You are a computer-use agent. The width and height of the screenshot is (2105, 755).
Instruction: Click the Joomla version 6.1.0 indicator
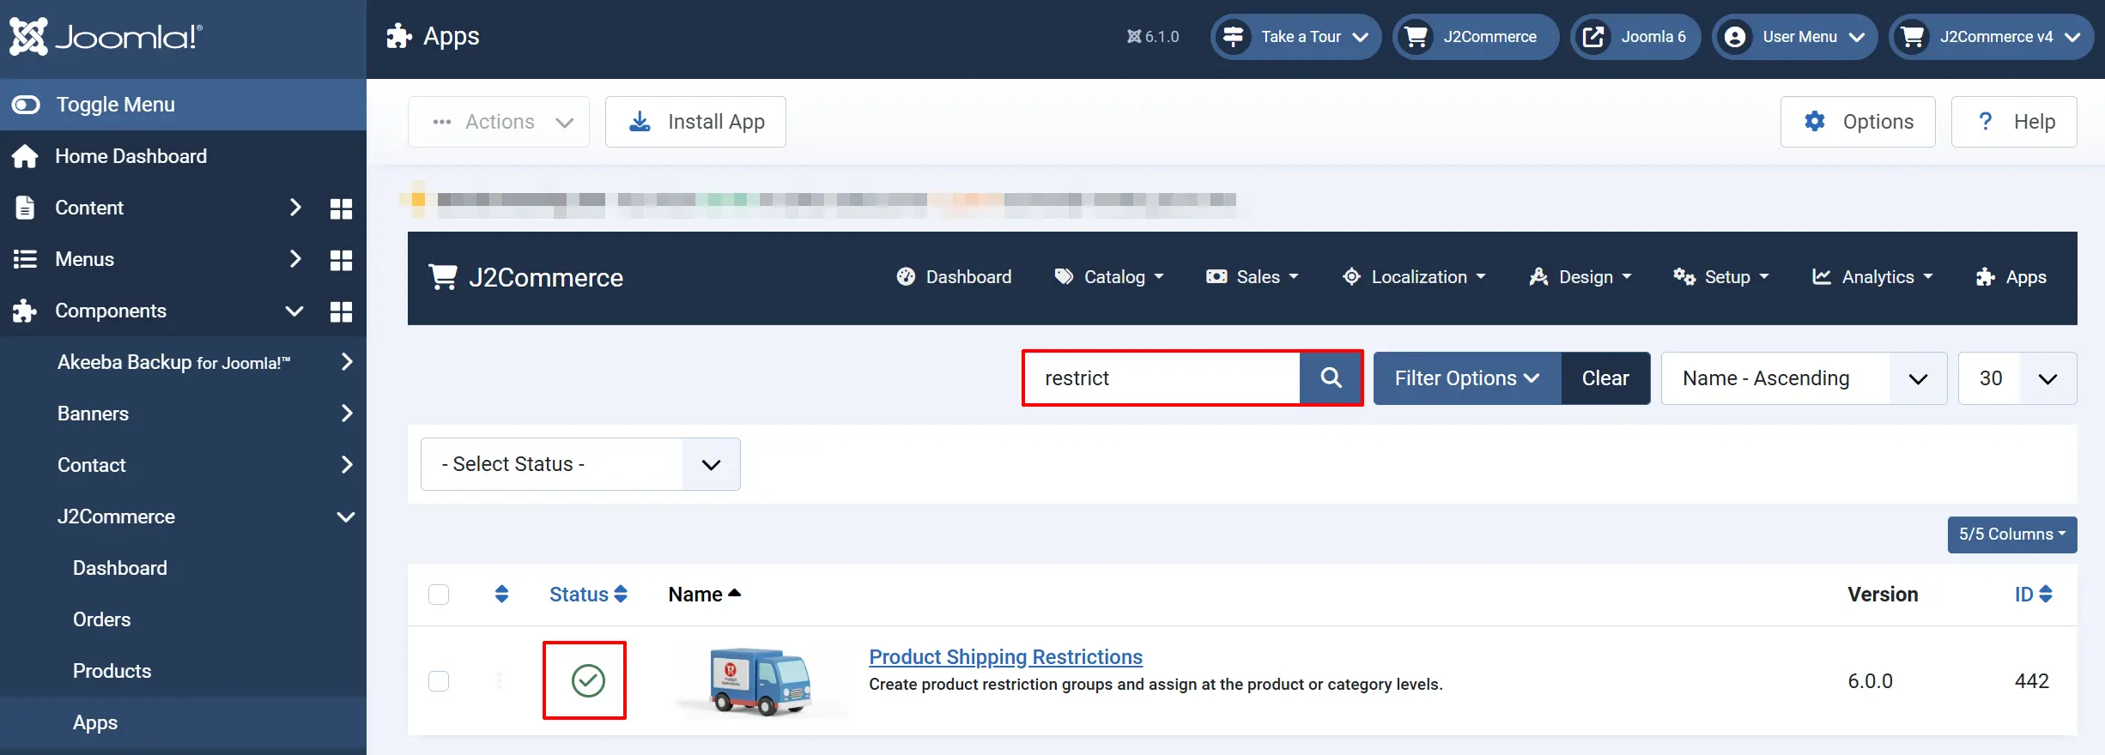tap(1153, 37)
